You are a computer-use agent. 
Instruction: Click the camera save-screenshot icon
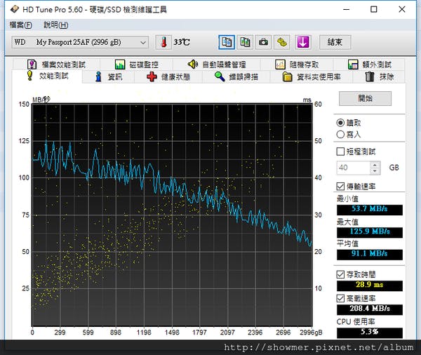(263, 42)
